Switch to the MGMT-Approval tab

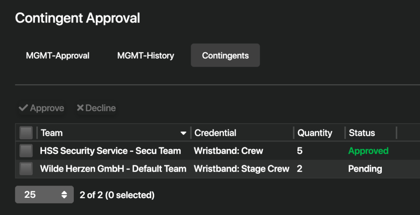[x=58, y=56]
